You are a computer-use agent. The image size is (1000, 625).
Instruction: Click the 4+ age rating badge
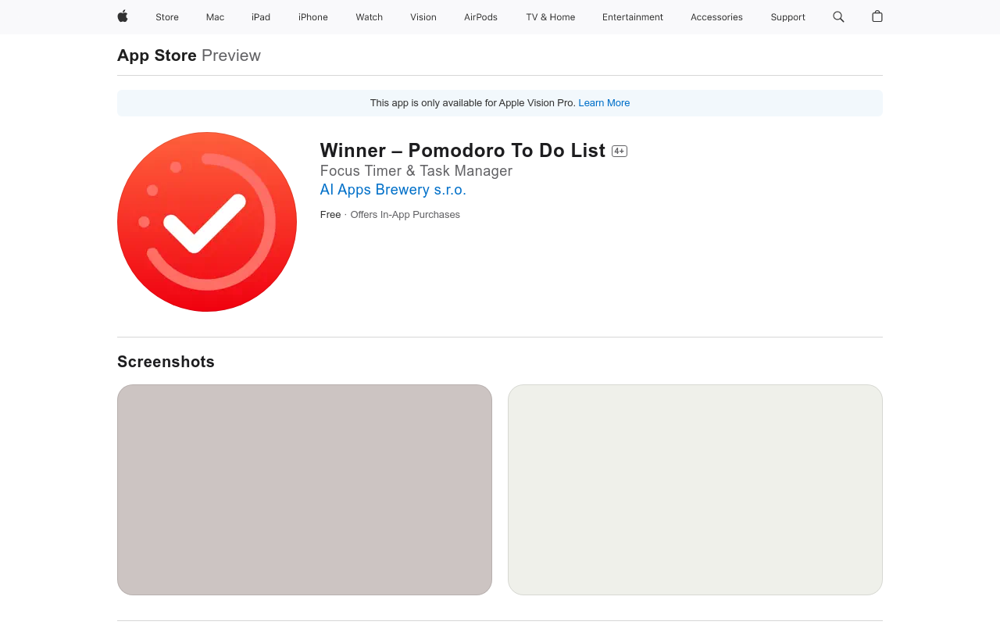pos(620,151)
